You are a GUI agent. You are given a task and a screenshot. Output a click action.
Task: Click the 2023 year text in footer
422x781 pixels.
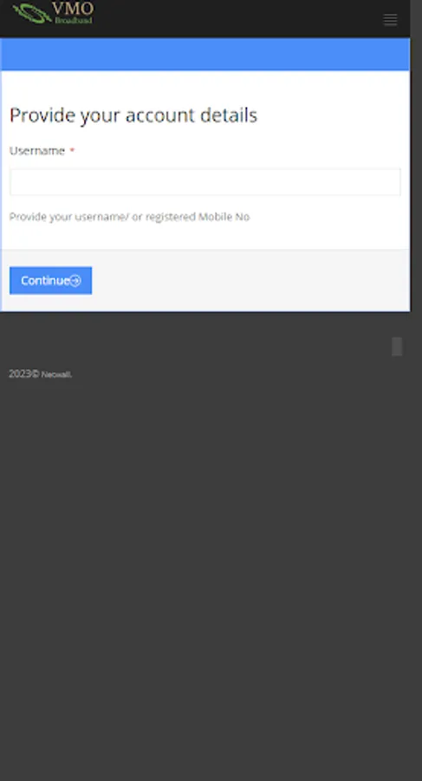click(20, 374)
